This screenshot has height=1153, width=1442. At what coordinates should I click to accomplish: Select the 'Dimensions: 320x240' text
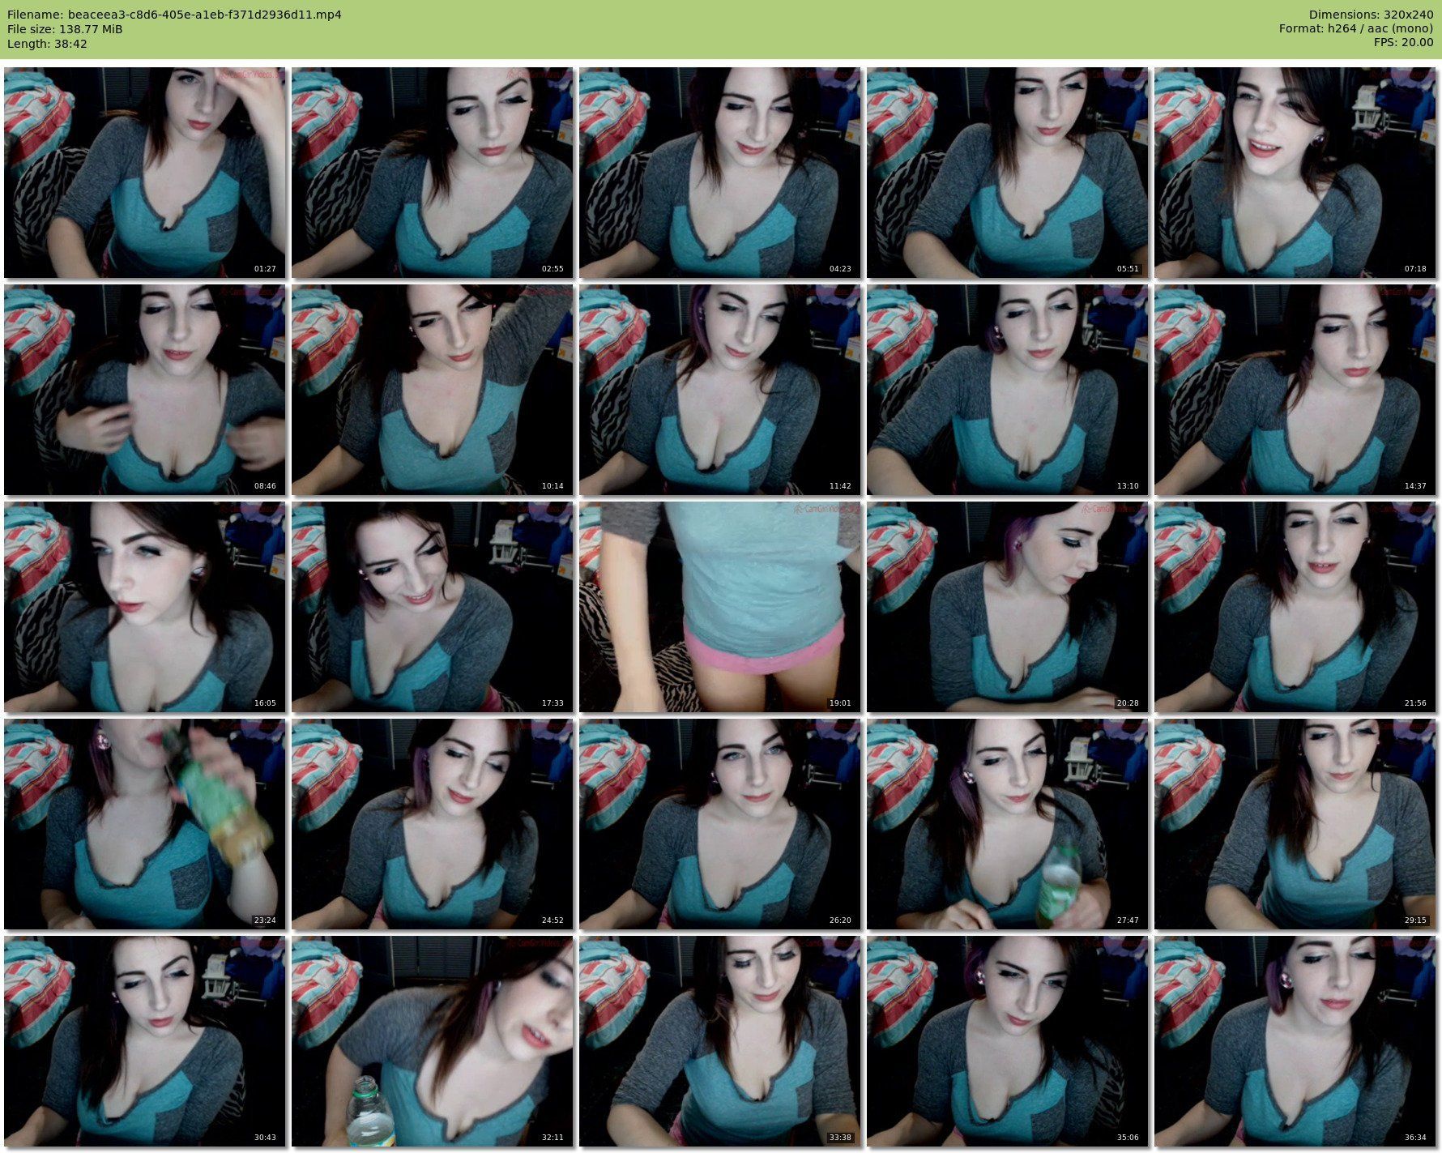(x=1372, y=15)
